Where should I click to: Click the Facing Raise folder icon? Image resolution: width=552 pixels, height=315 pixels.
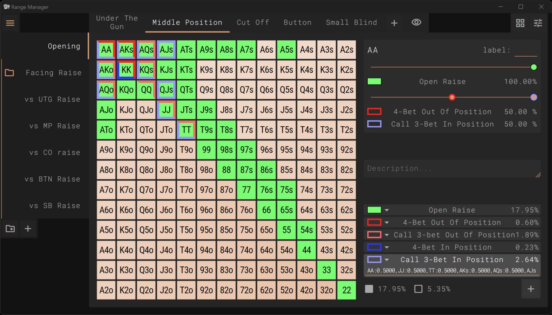[x=9, y=73]
